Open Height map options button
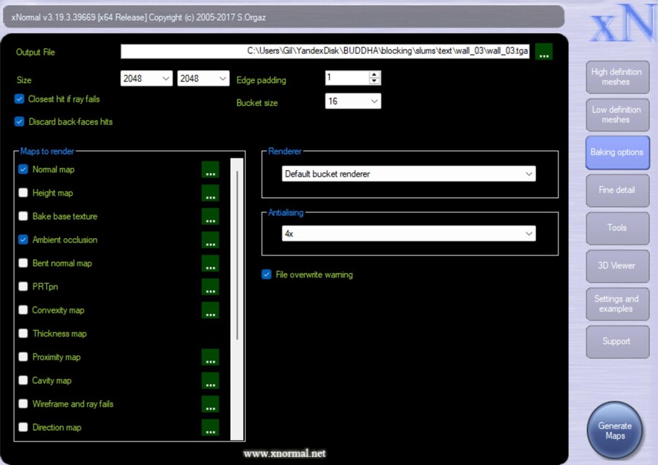Screen dimensions: 658x465 click(211, 193)
